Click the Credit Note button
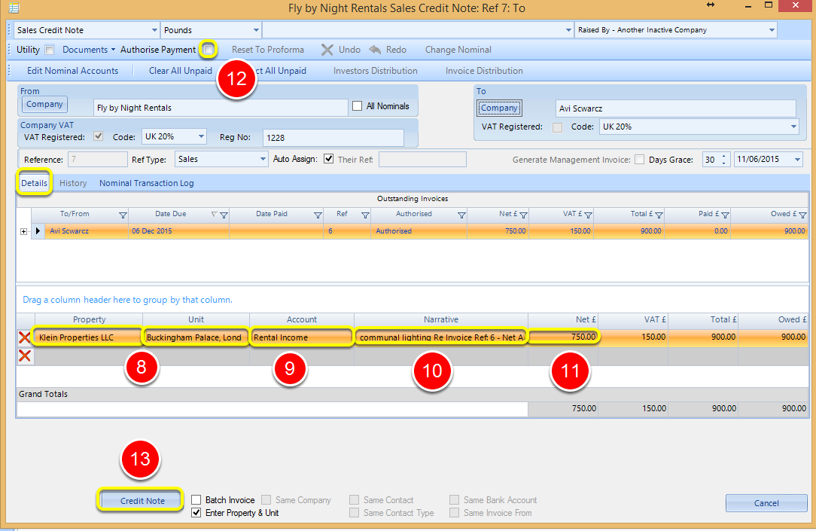 click(x=142, y=501)
